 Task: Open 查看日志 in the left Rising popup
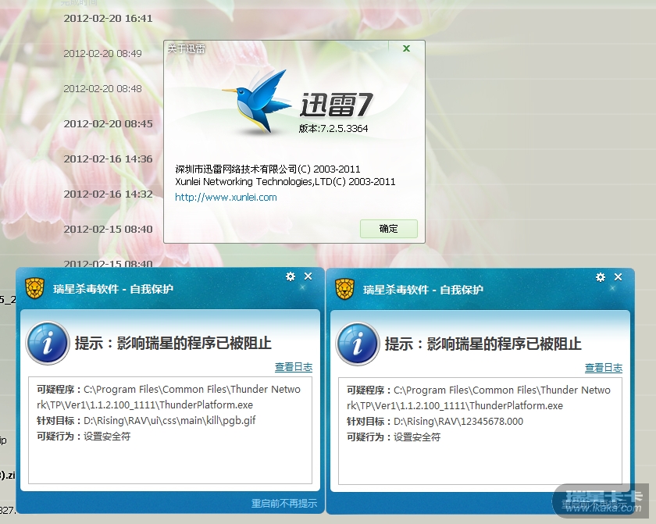[294, 367]
